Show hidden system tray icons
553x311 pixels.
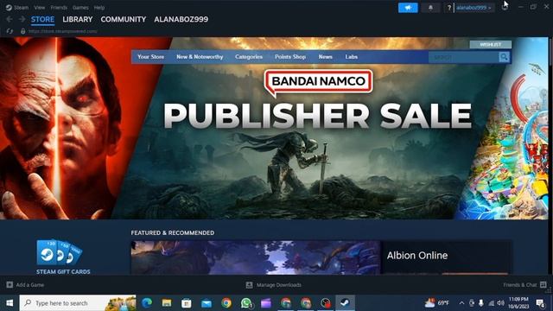click(x=461, y=303)
